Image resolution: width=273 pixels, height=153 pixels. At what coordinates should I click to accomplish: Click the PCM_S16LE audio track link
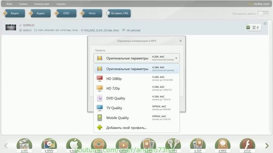click(102, 30)
